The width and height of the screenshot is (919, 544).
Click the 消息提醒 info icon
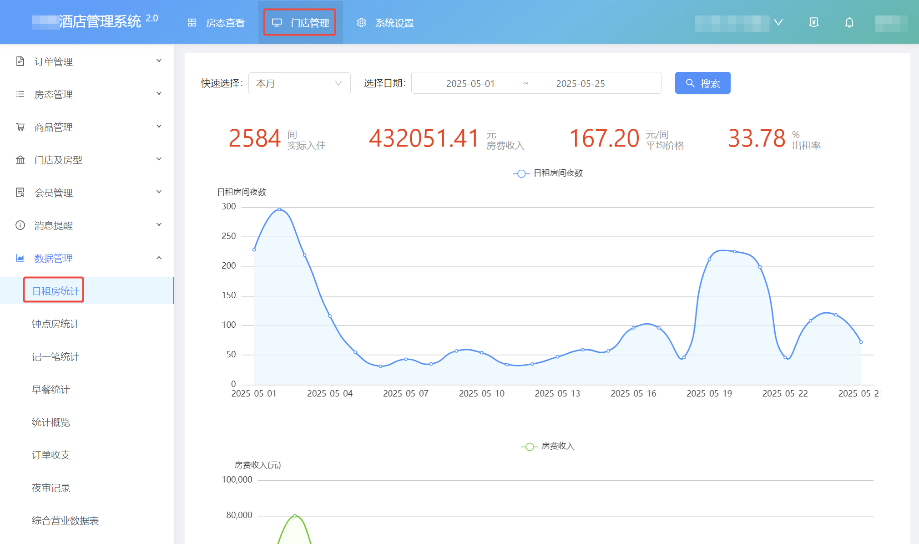click(20, 225)
